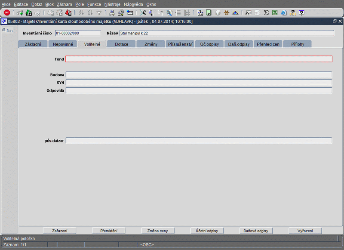Viewport: 344px width, 250px height.
Task: Switch to the Dotace tab
Action: coord(122,44)
